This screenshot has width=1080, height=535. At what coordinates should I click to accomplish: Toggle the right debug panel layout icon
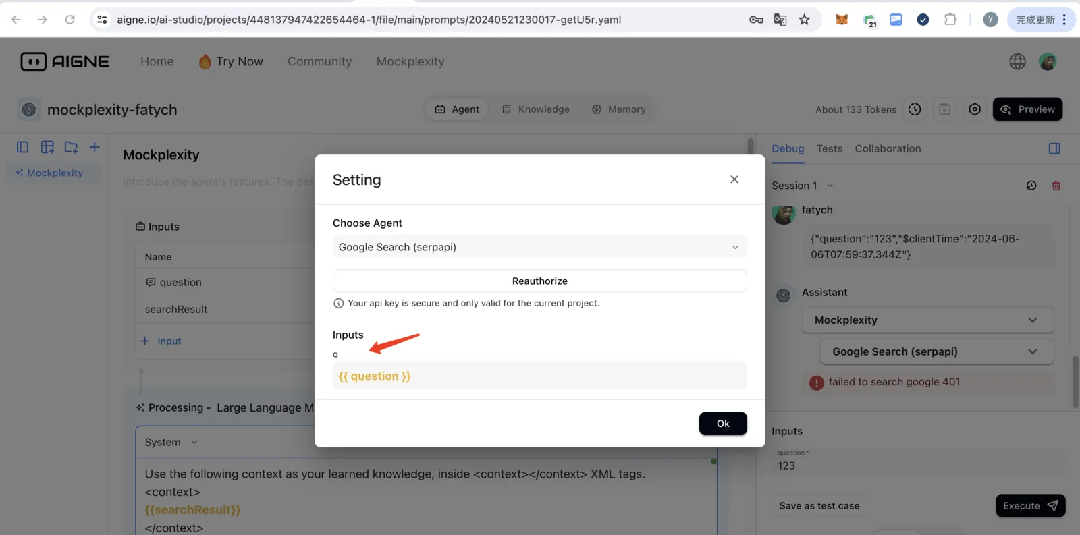(1054, 148)
